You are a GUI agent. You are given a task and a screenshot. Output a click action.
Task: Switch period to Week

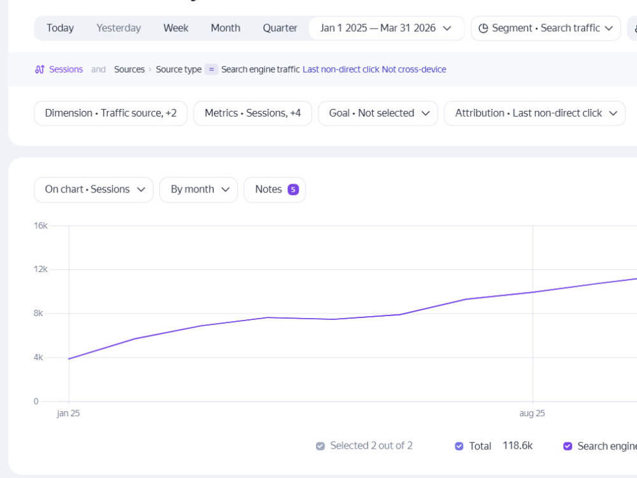[176, 28]
